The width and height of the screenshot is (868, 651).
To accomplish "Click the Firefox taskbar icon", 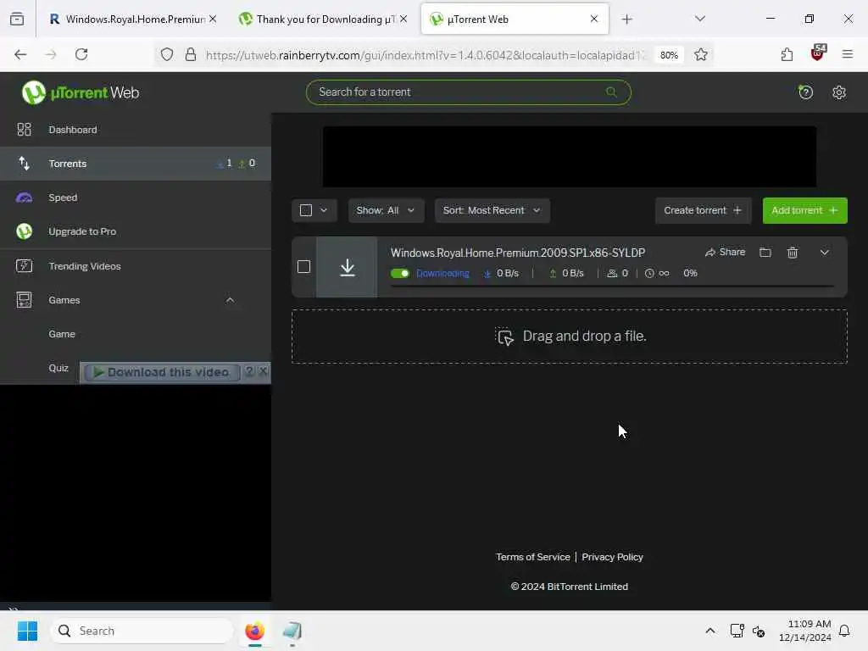I will pyautogui.click(x=254, y=631).
